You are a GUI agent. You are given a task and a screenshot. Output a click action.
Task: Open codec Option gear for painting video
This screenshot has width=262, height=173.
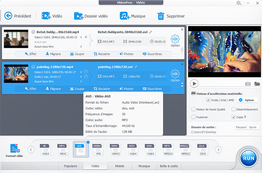[x=175, y=73]
